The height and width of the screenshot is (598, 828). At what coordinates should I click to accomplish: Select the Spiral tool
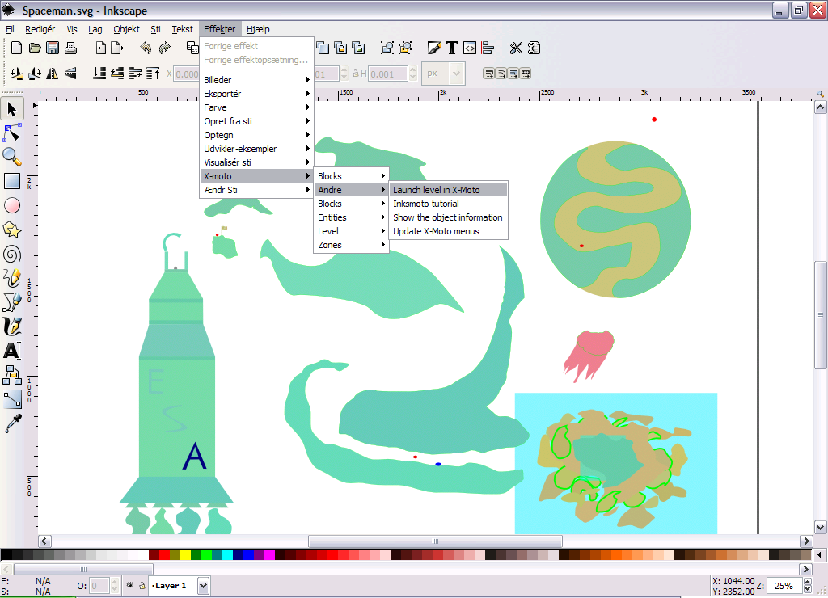pyautogui.click(x=12, y=254)
